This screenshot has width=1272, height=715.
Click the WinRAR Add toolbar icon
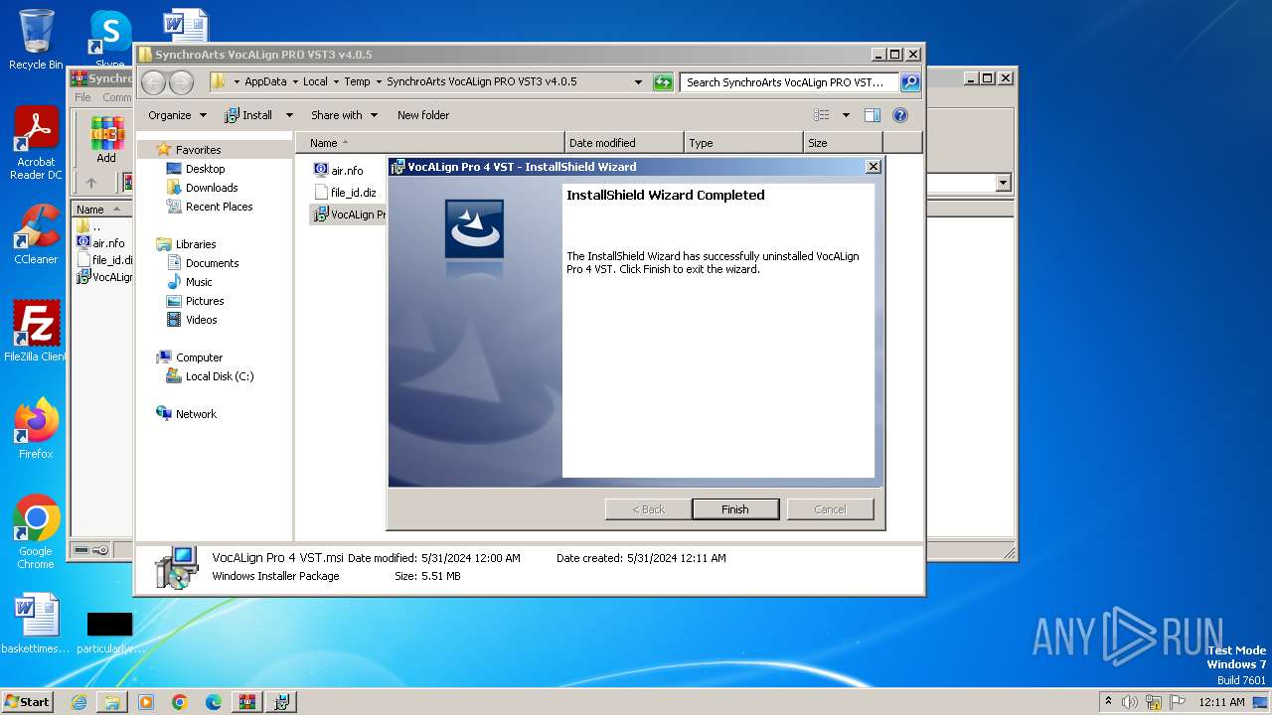[x=106, y=140]
